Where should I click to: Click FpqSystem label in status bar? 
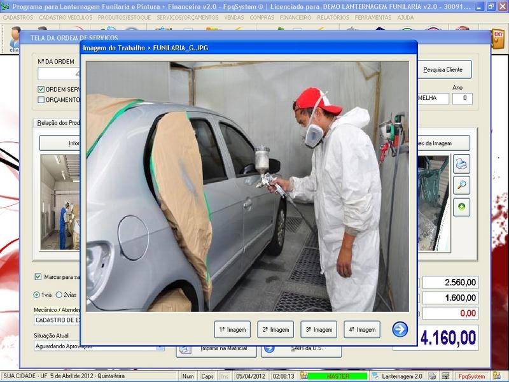(x=471, y=376)
